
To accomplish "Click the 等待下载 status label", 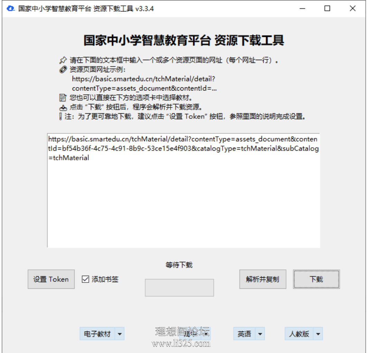I will coord(179,265).
